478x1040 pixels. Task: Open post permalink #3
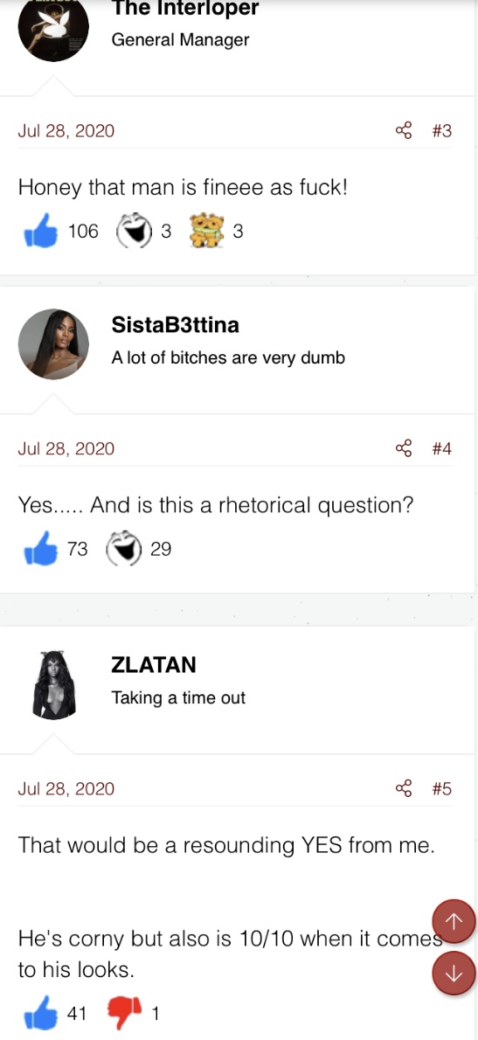441,131
